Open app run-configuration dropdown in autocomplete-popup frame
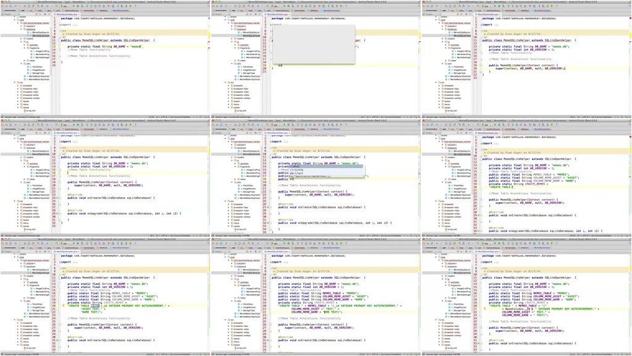 [x=276, y=125]
